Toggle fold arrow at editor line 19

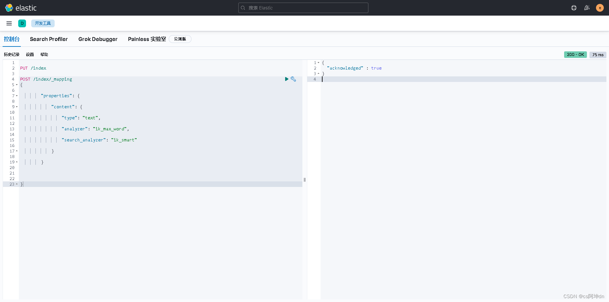[17, 162]
